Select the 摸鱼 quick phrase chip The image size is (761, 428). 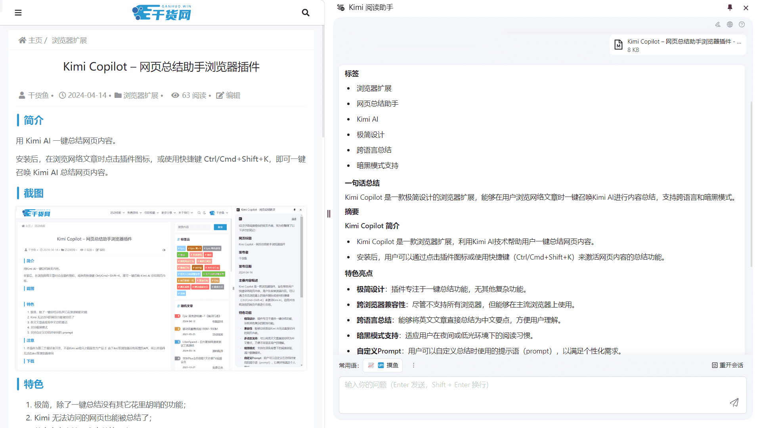[383, 365]
